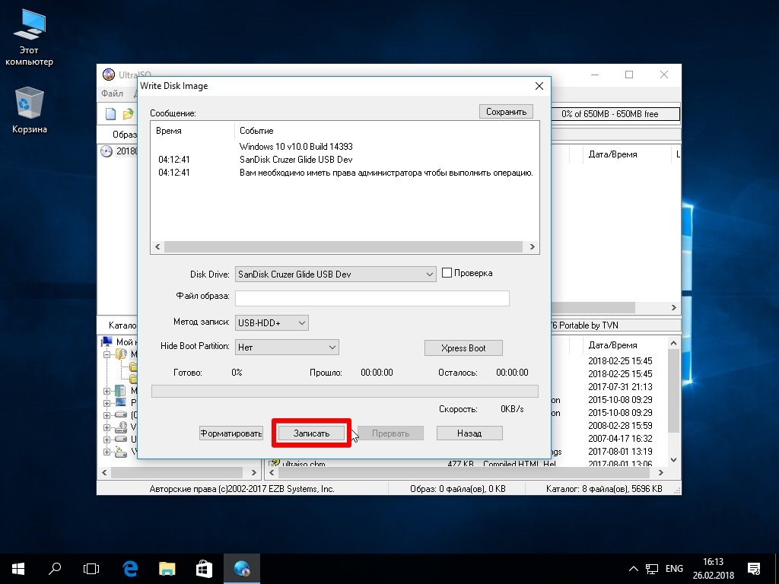Open File Explorer from the taskbar
Viewport: 779px width, 584px height.
click(x=167, y=569)
